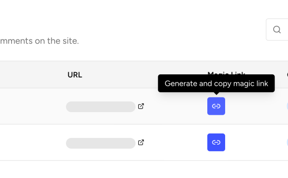Click the search magnifier icon
Image resolution: width=288 pixels, height=178 pixels.
click(x=277, y=30)
